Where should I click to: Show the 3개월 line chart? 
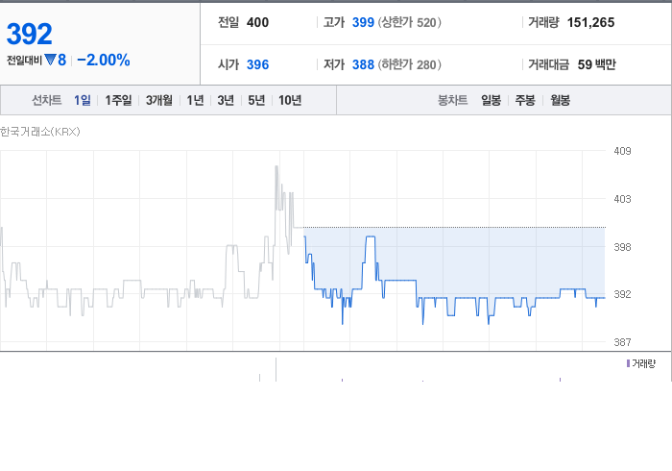click(x=159, y=100)
